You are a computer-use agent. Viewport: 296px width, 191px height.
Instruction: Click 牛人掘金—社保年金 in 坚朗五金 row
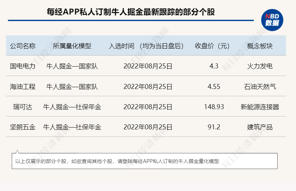tap(72, 127)
